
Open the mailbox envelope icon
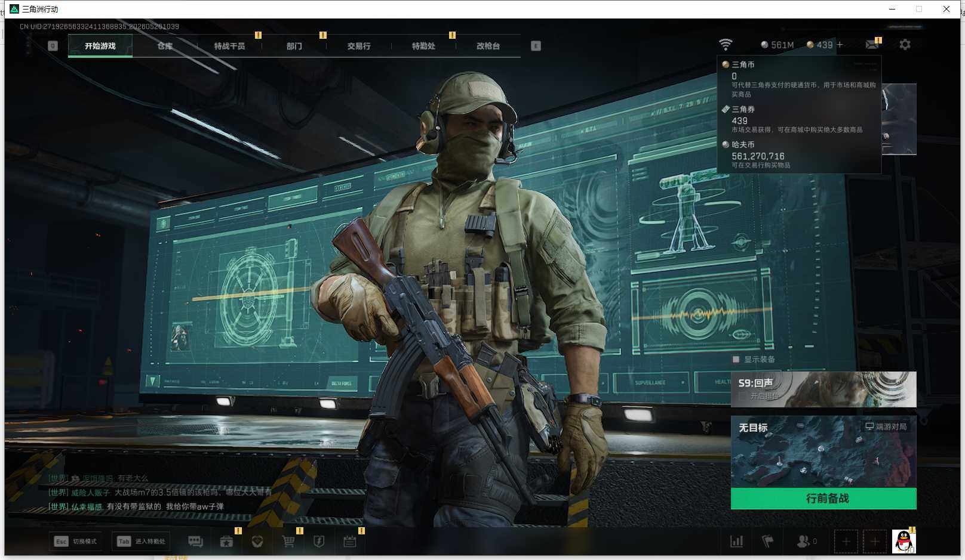click(x=872, y=45)
